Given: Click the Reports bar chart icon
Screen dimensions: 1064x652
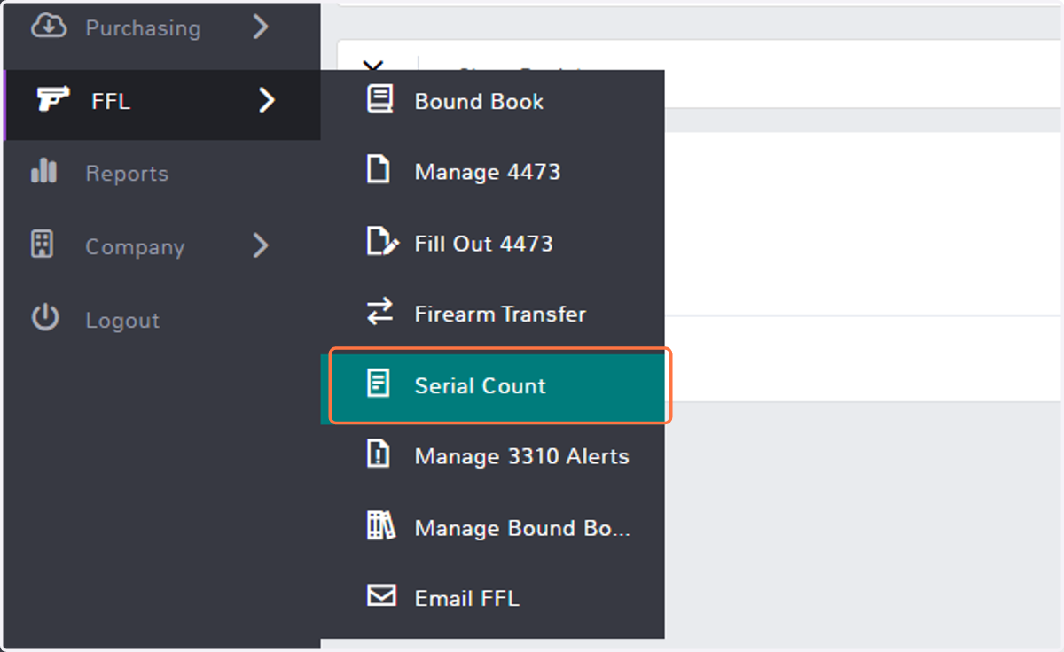Looking at the screenshot, I should 43,172.
